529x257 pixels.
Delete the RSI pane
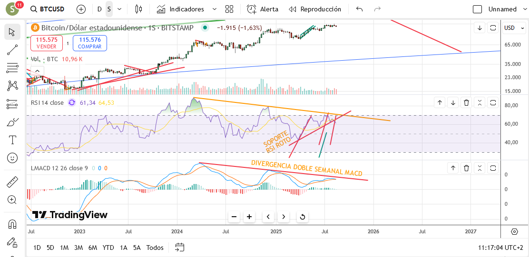(x=466, y=102)
